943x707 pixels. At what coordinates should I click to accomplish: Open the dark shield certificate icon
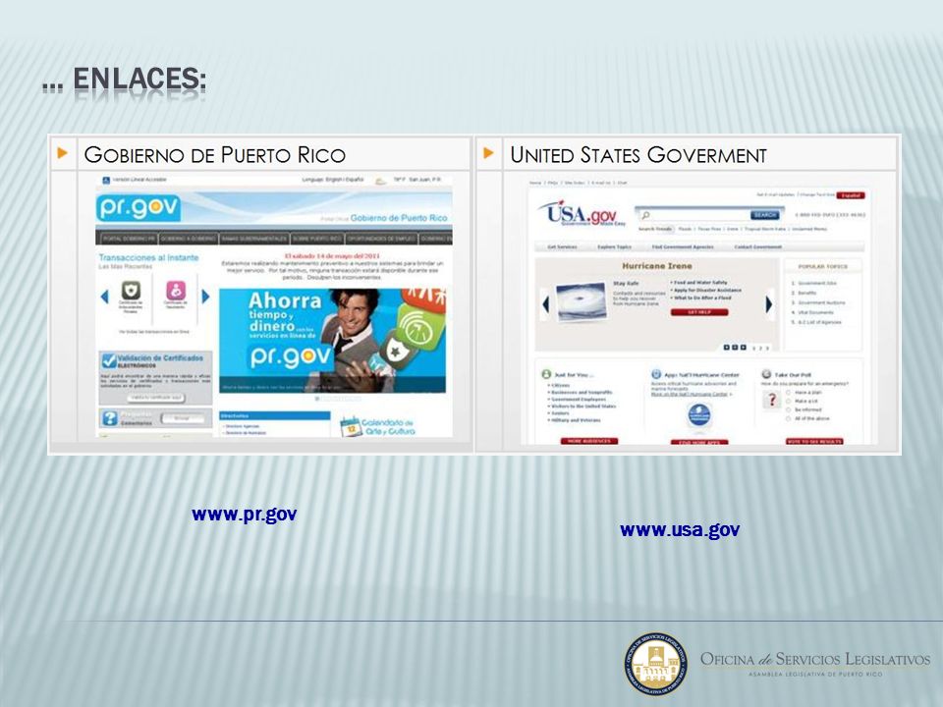pyautogui.click(x=131, y=291)
